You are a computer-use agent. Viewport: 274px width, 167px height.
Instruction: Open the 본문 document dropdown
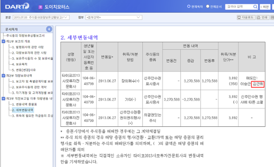pos(41,18)
